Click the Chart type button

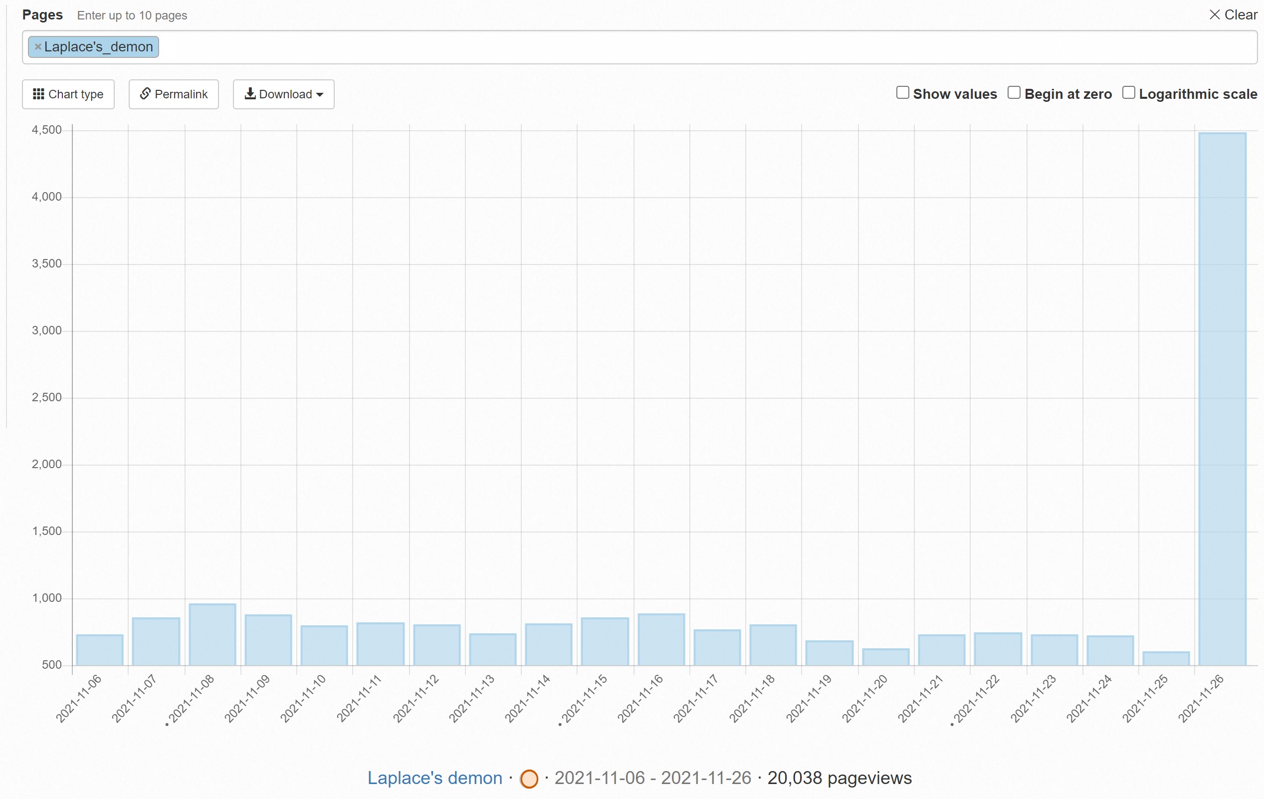coord(68,94)
